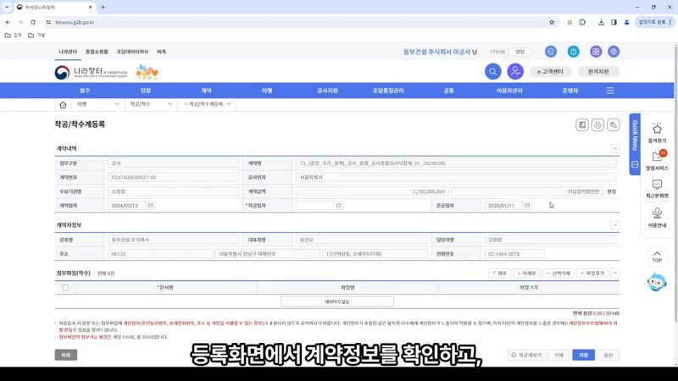Click the 삭제 button at bottom
This screenshot has height=381, width=678.
[559, 355]
